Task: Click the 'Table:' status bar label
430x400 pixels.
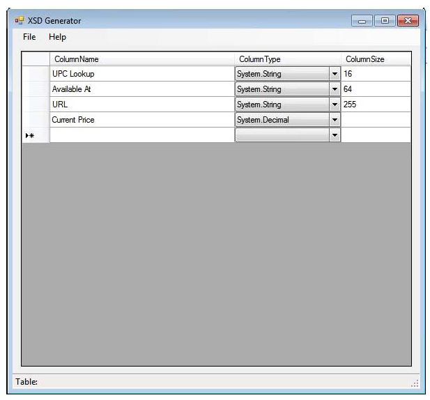Action: coord(26,382)
